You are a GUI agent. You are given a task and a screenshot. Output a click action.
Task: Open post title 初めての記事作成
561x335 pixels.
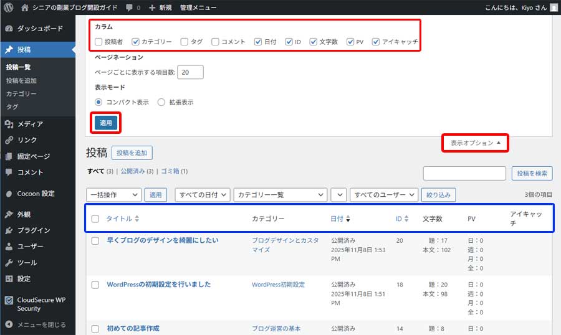pos(133,328)
